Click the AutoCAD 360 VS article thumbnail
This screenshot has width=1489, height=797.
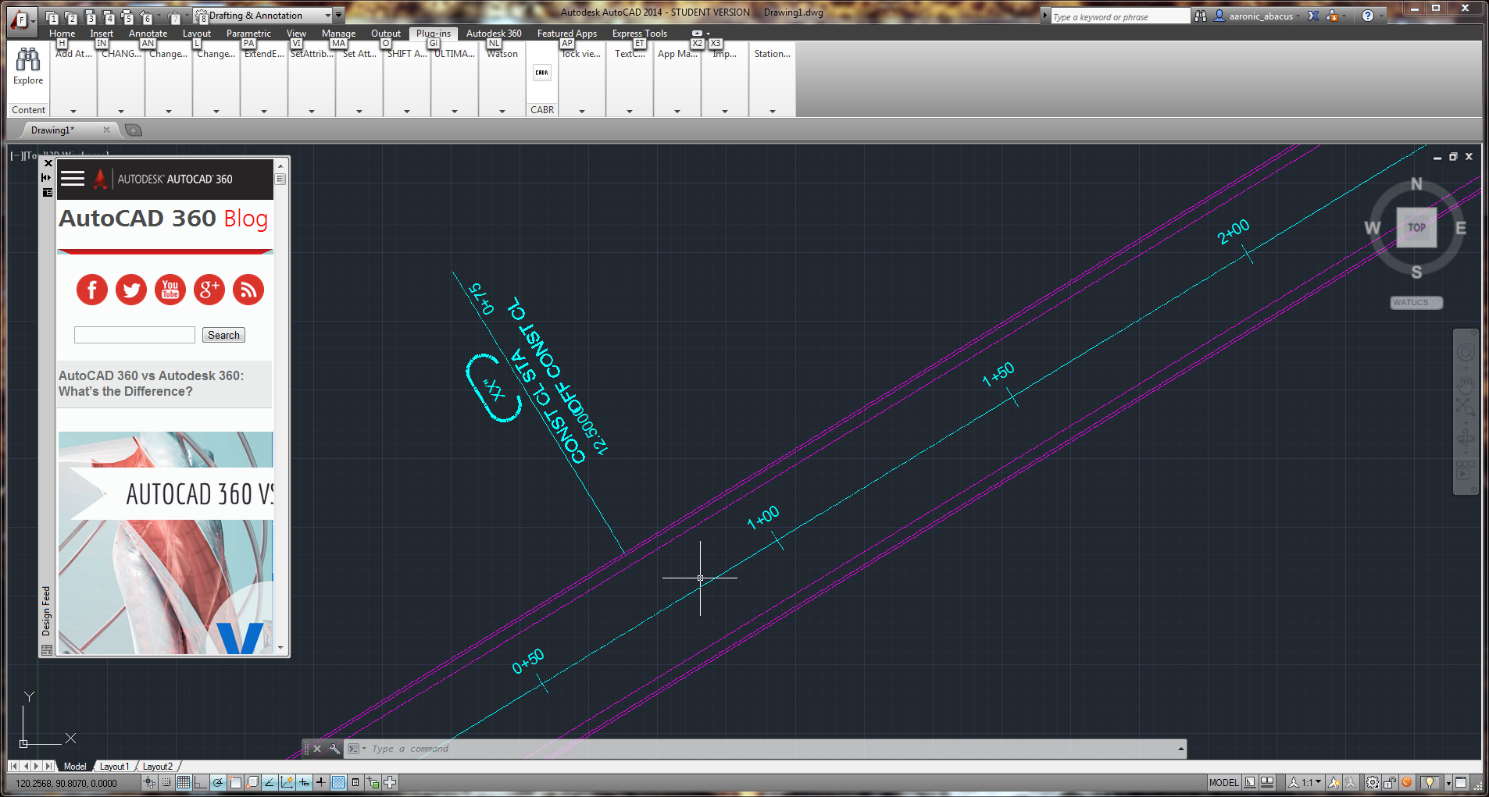coord(166,543)
